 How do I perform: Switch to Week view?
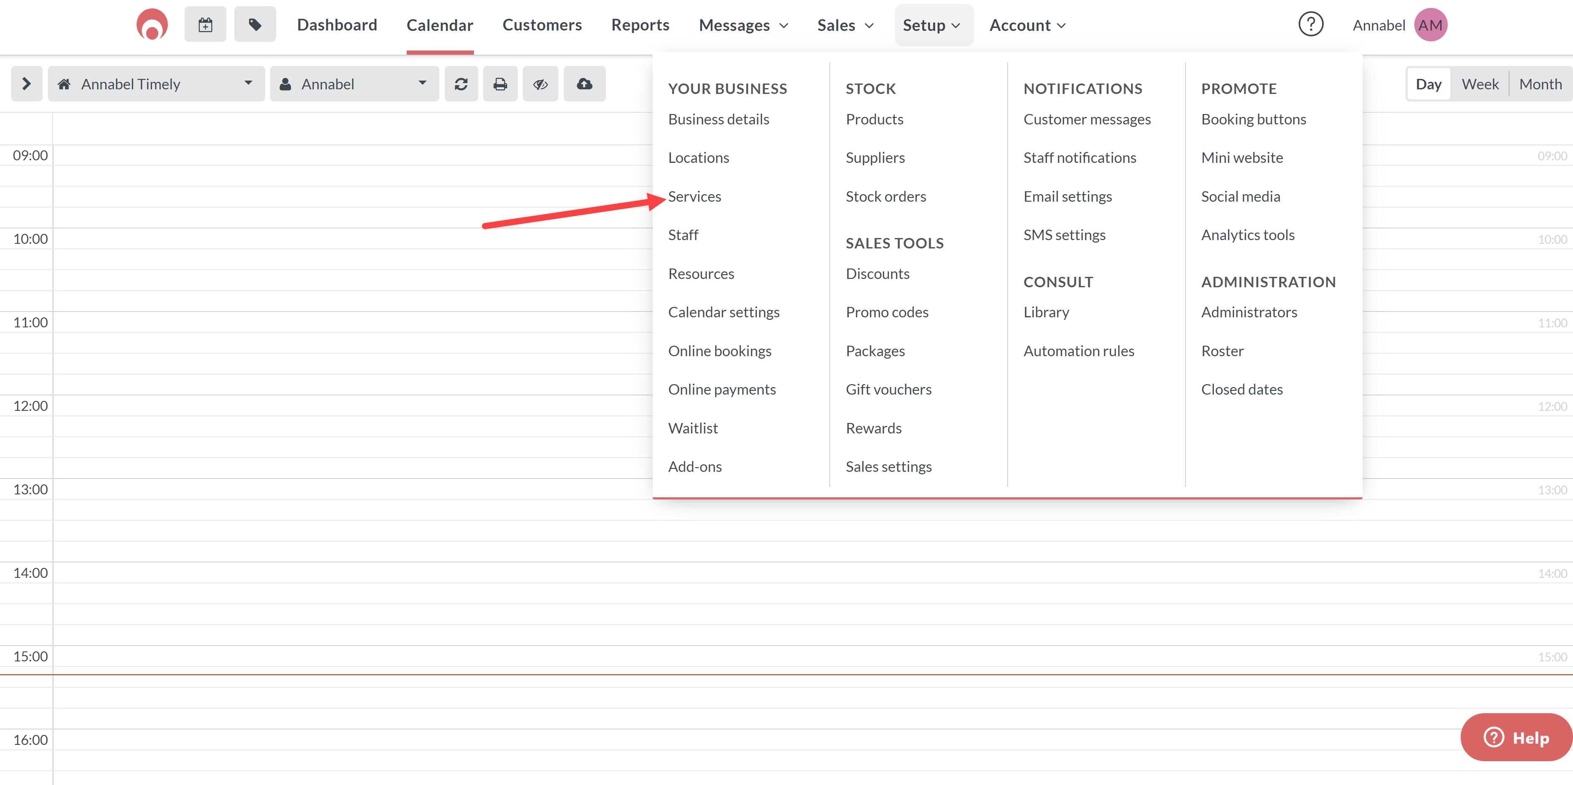(1480, 84)
